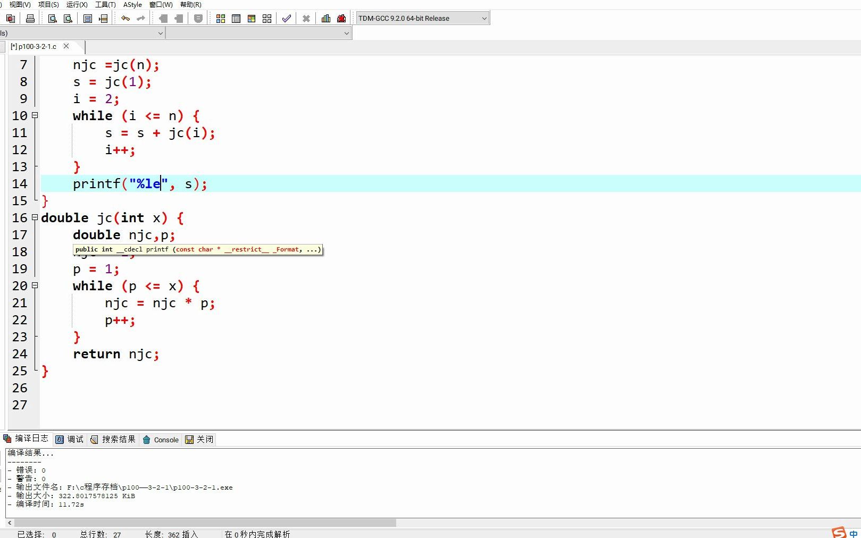This screenshot has height=538, width=861.
Task: Click the Go to Function toolbar icon
Action: coord(88,19)
